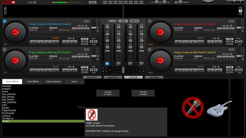Toggle the deck 1 loop lock icon
The width and height of the screenshot is (246, 138).
pyautogui.click(x=73, y=38)
